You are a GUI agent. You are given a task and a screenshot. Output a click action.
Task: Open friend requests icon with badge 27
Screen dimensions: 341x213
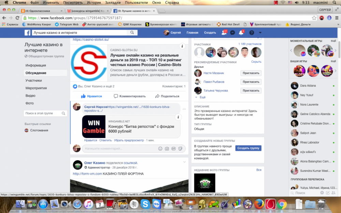(223, 33)
